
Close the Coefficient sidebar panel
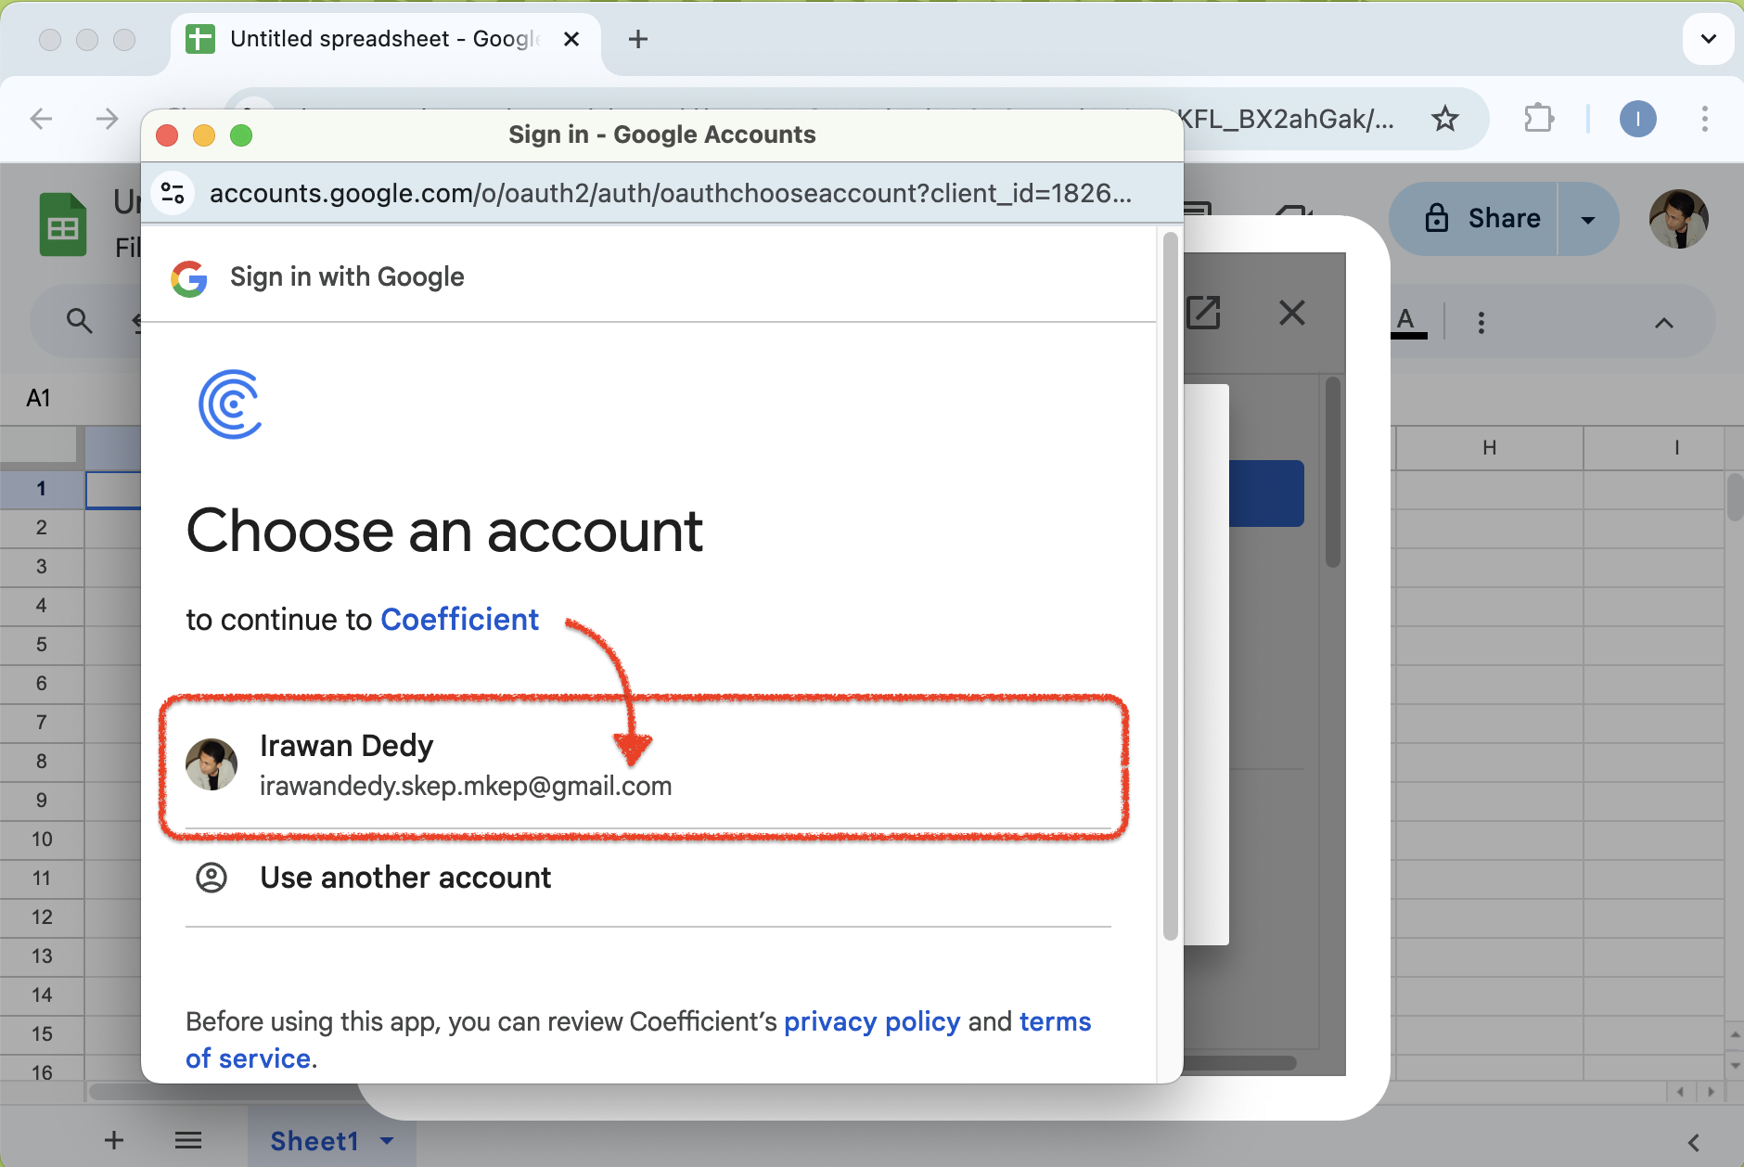pos(1292,313)
